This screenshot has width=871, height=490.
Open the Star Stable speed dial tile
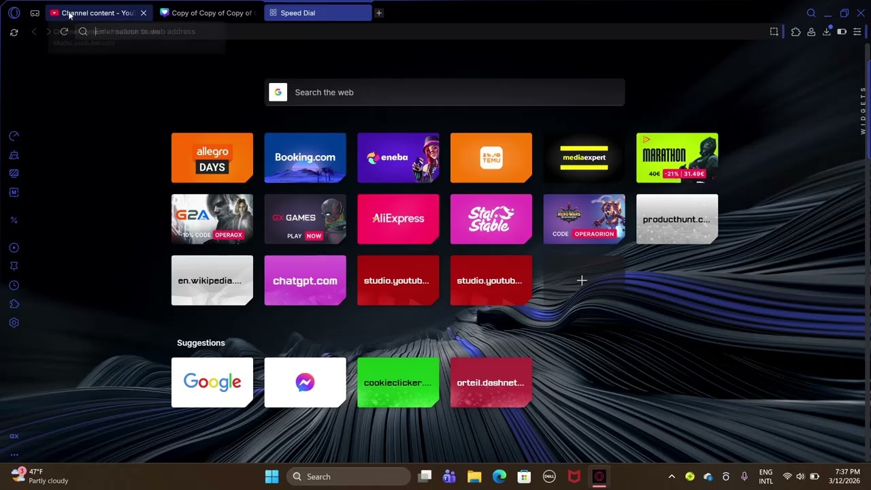coord(491,219)
